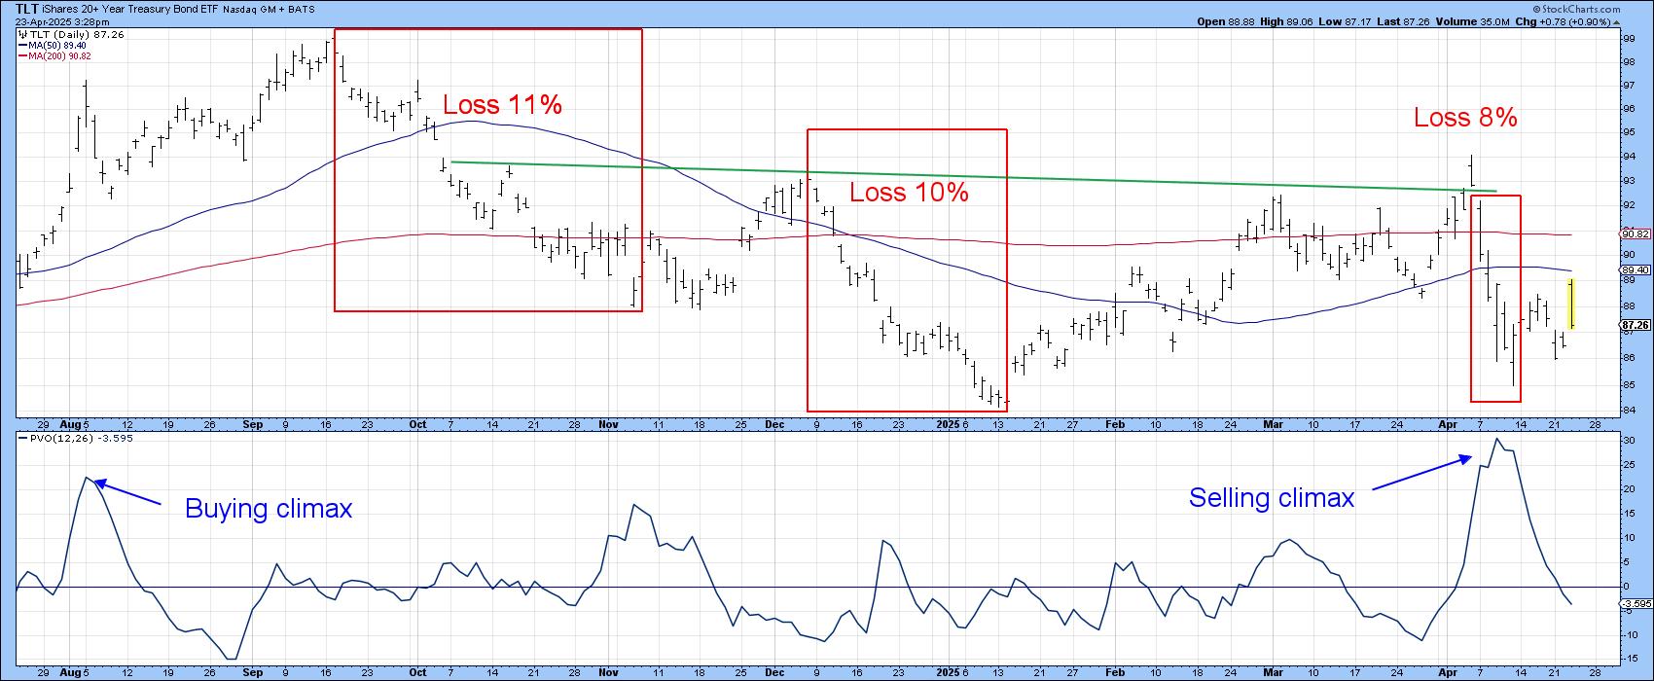Click the 89.40 MA(50) price tag on right axis
The width and height of the screenshot is (1654, 681).
[x=1633, y=269]
